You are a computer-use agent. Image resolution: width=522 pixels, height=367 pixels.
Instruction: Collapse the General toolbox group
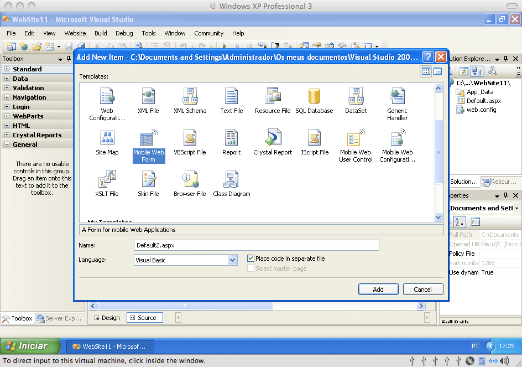coord(7,144)
